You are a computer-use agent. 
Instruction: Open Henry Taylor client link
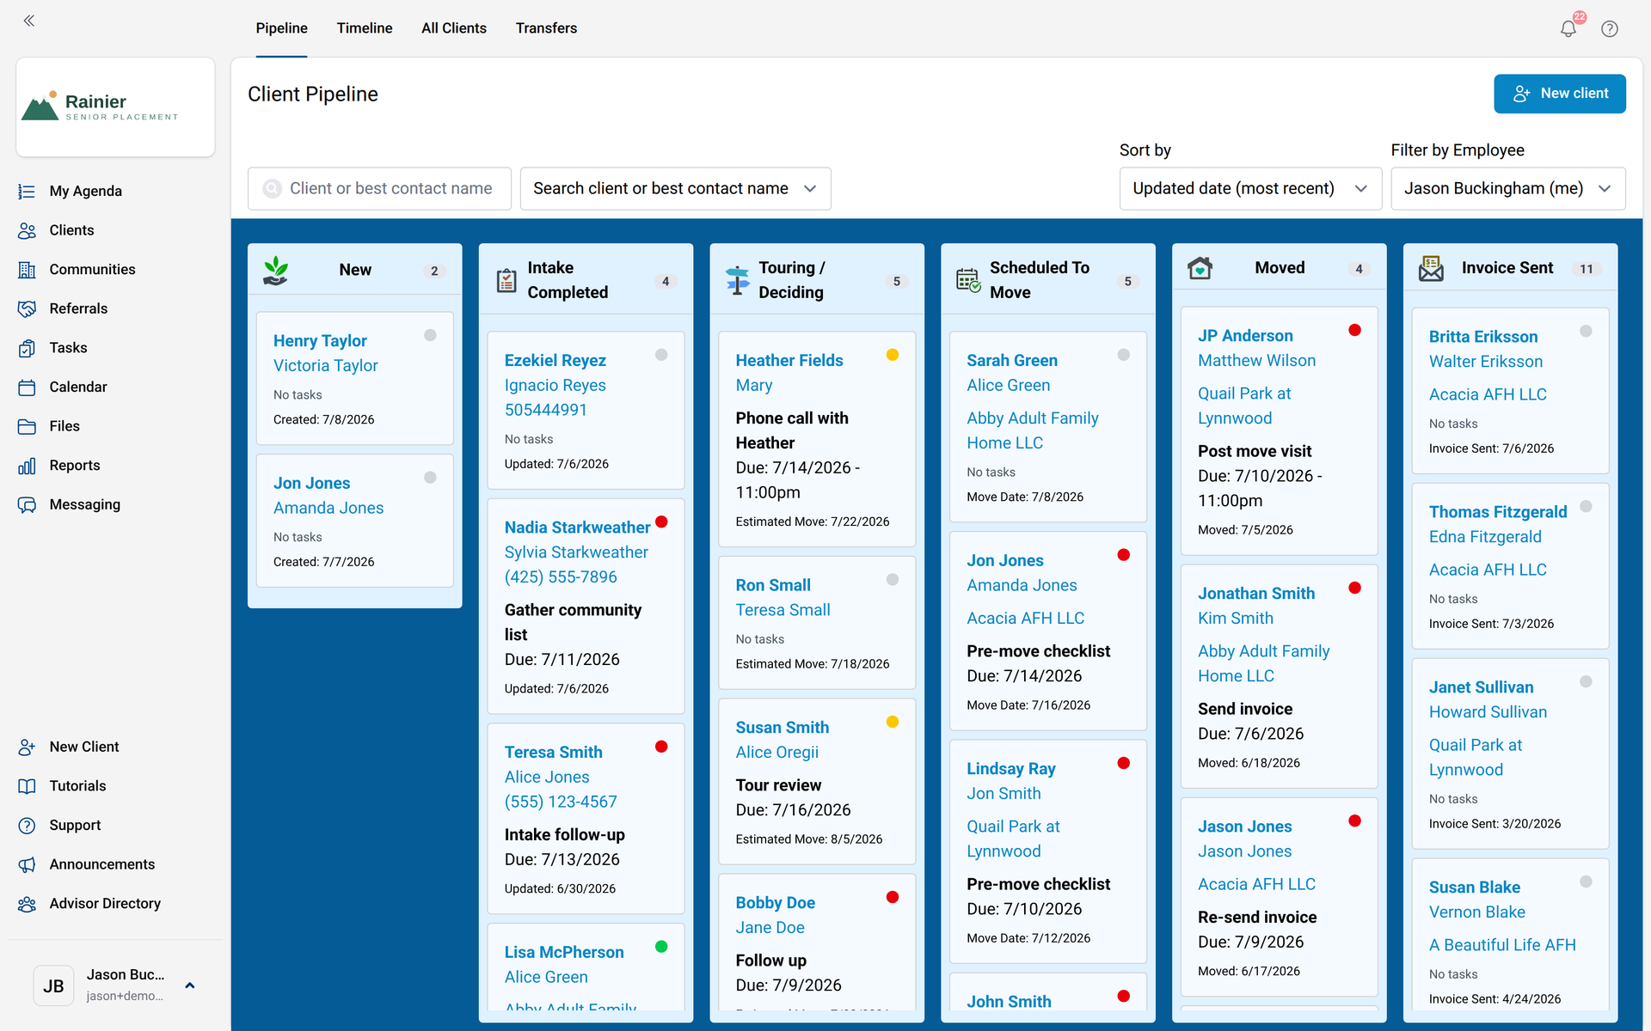[320, 341]
